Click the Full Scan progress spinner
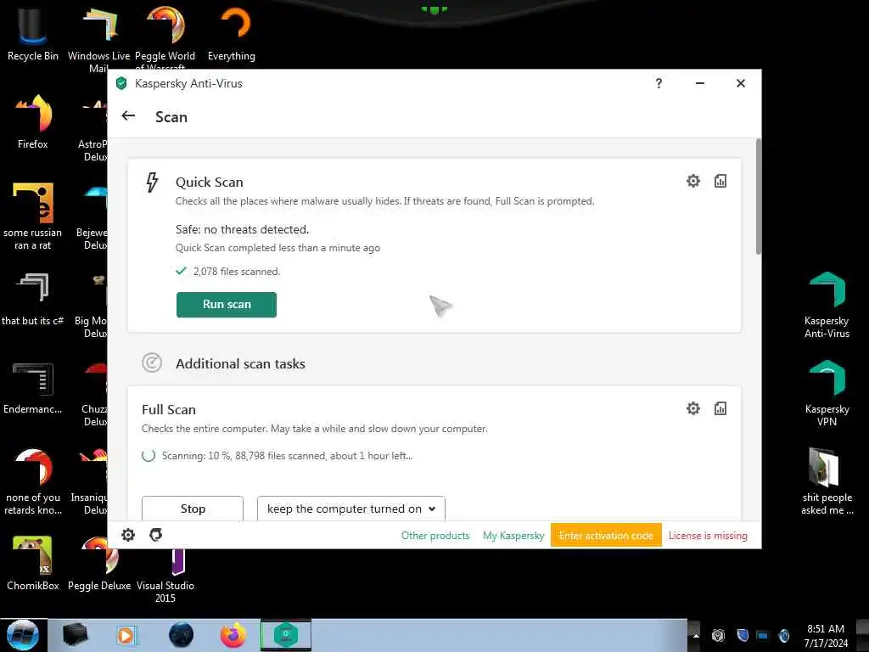869x652 pixels. (x=148, y=456)
